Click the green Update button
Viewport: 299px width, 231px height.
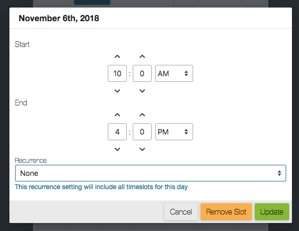click(x=272, y=212)
